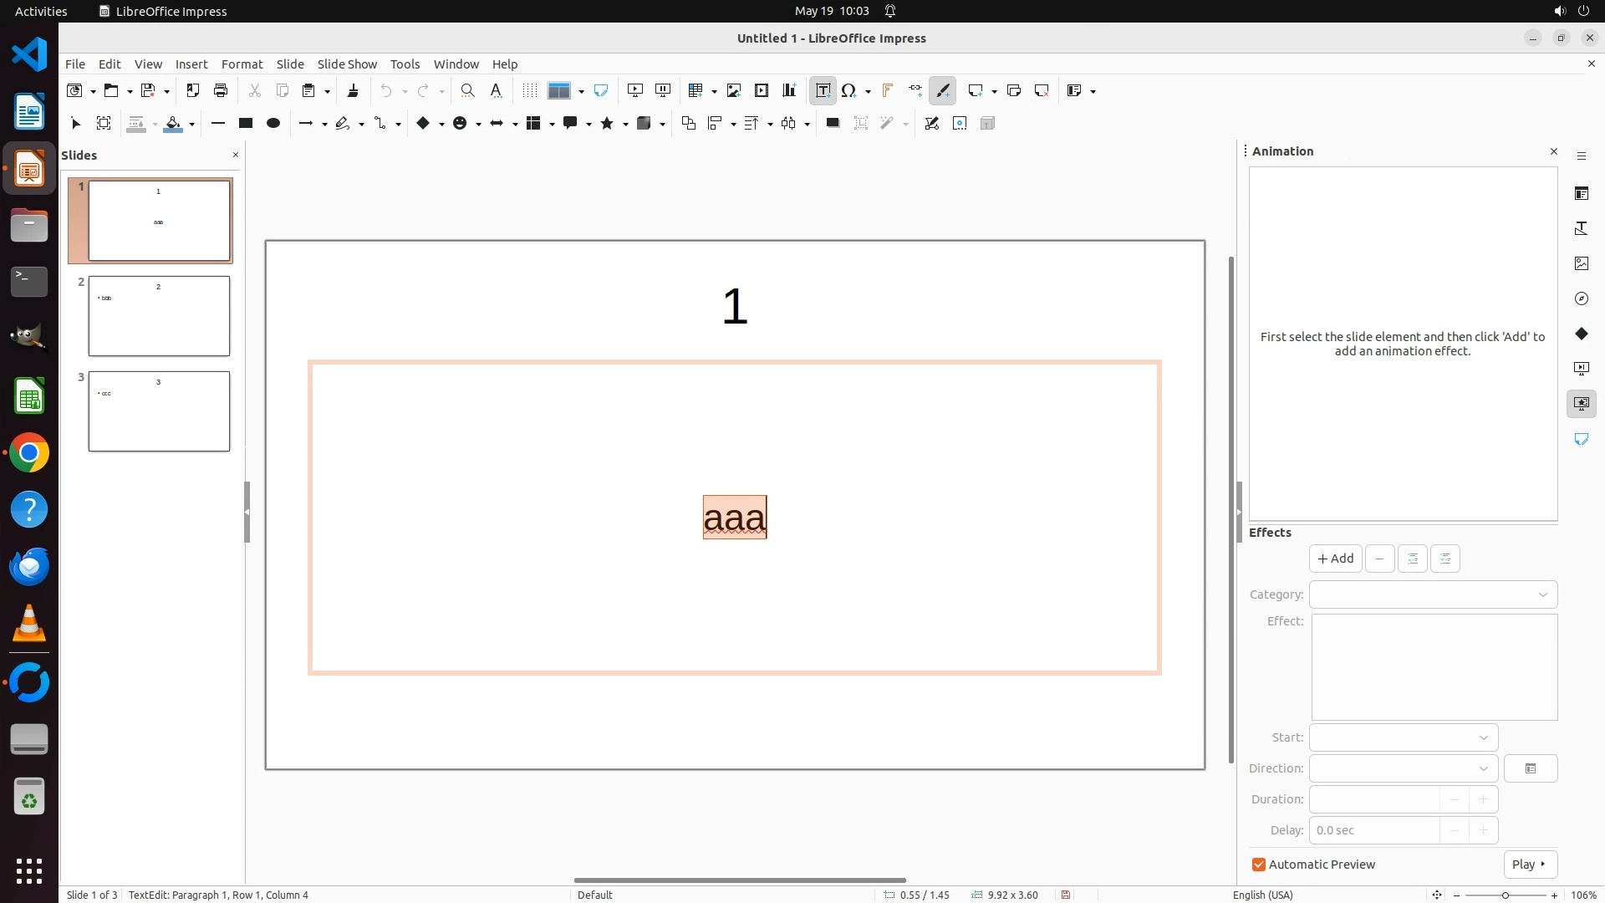Open the animation Start dropdown
Viewport: 1605px width, 903px height.
(1483, 737)
